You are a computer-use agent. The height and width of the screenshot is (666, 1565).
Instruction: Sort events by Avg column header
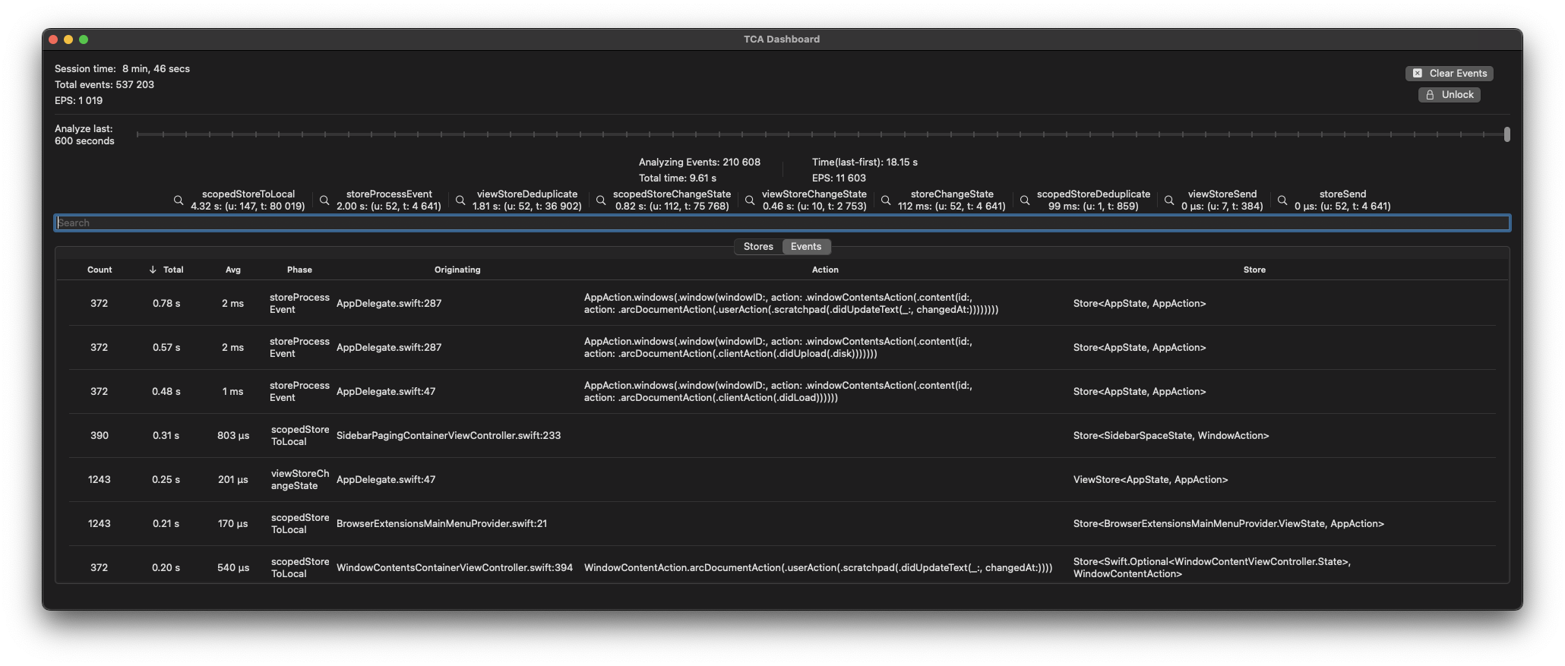[232, 270]
